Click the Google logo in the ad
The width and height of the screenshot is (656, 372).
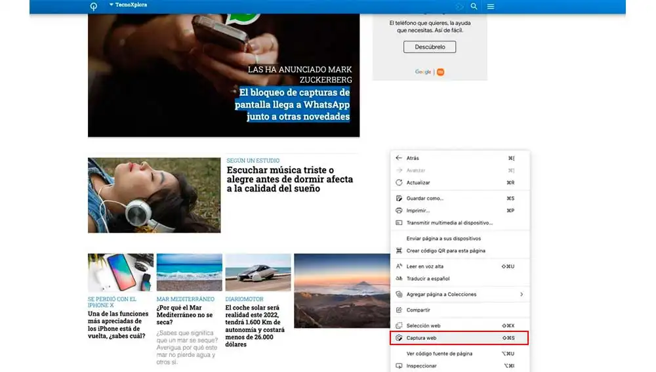tap(422, 72)
